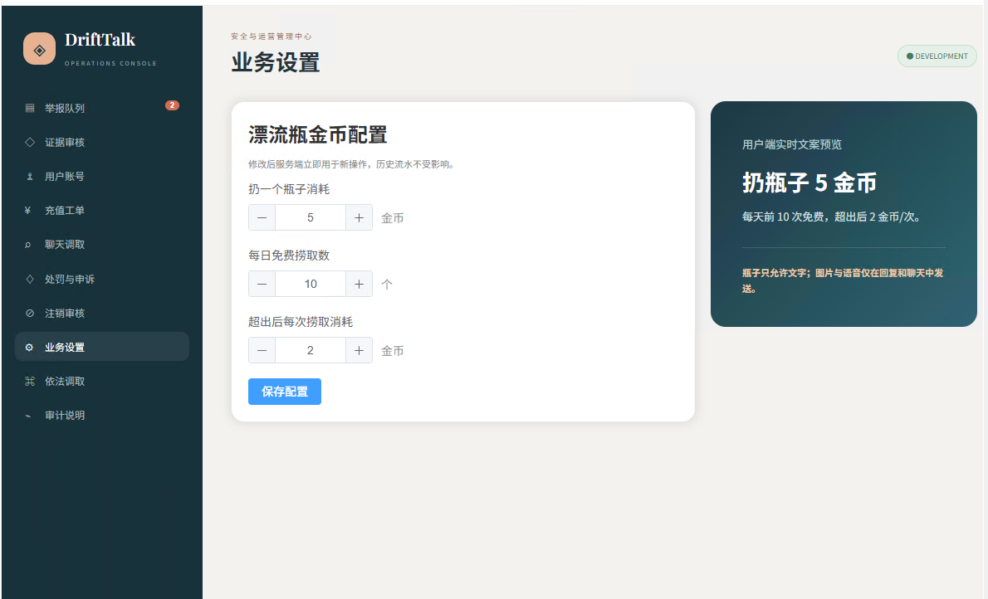This screenshot has height=599, width=988.
Task: Click the 证据审核 diamond icon
Action: click(30, 143)
